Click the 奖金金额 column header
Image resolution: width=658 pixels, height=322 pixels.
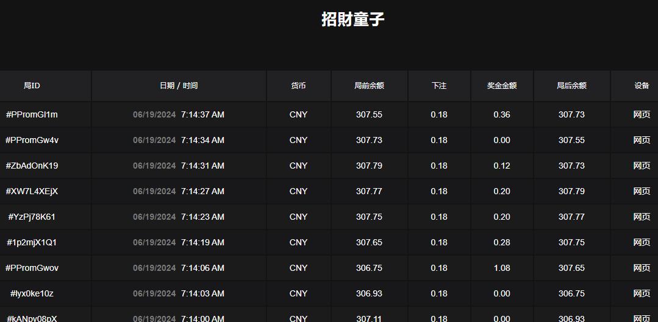tap(502, 85)
